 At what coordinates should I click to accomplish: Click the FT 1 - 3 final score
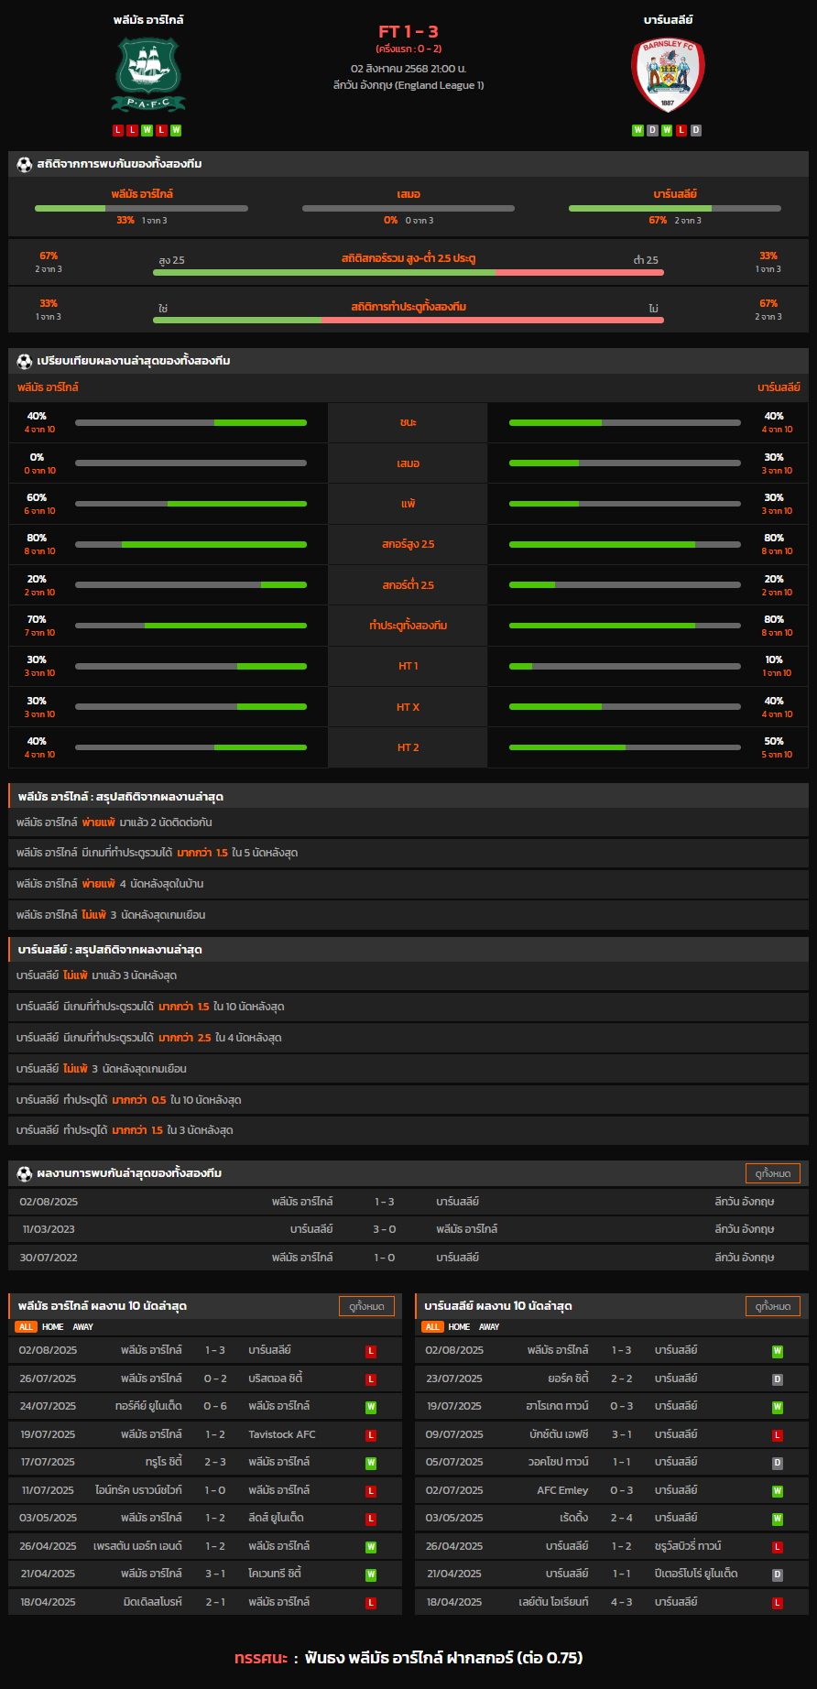(408, 31)
